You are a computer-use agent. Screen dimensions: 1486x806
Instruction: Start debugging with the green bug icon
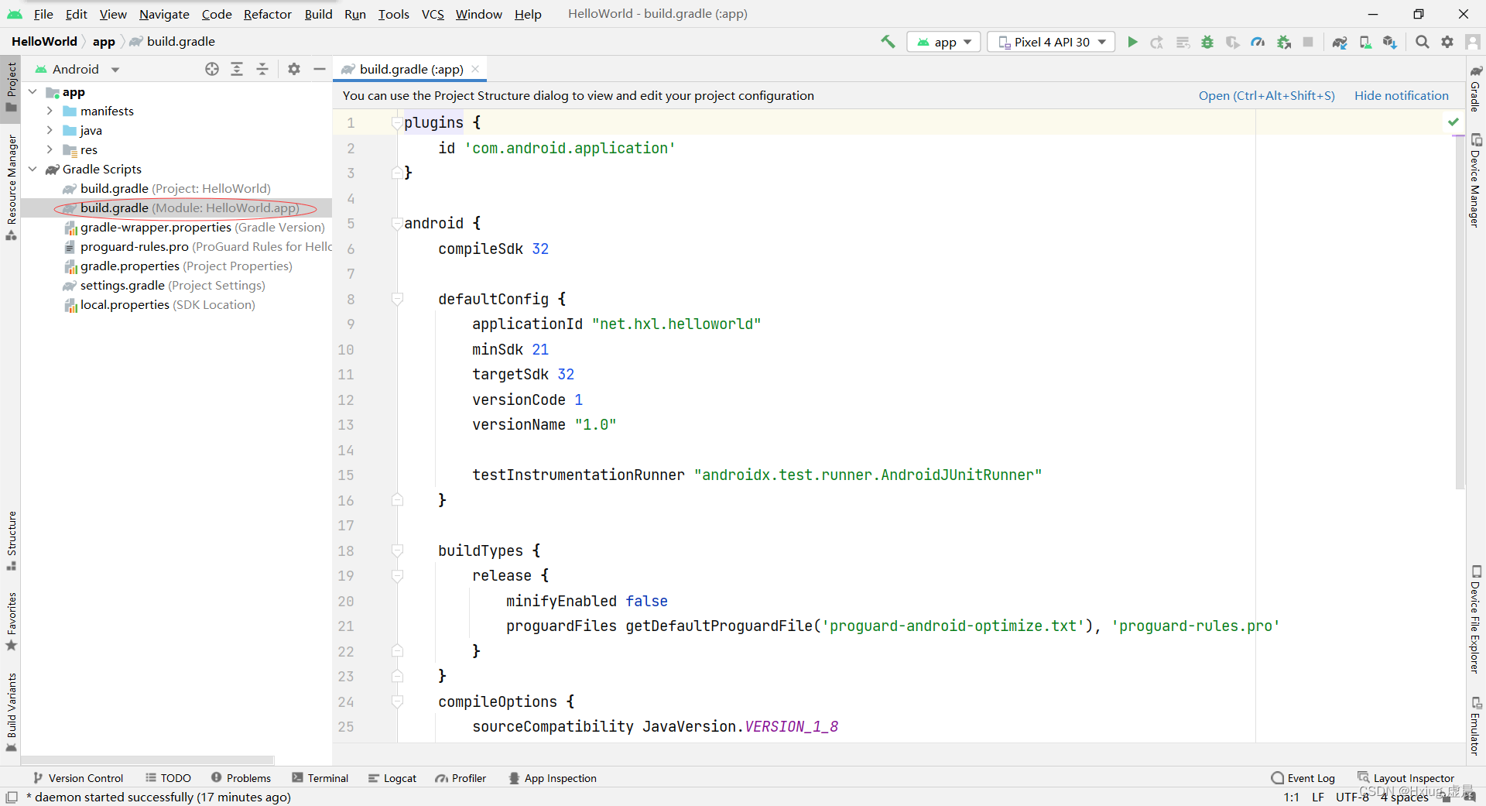(1207, 42)
